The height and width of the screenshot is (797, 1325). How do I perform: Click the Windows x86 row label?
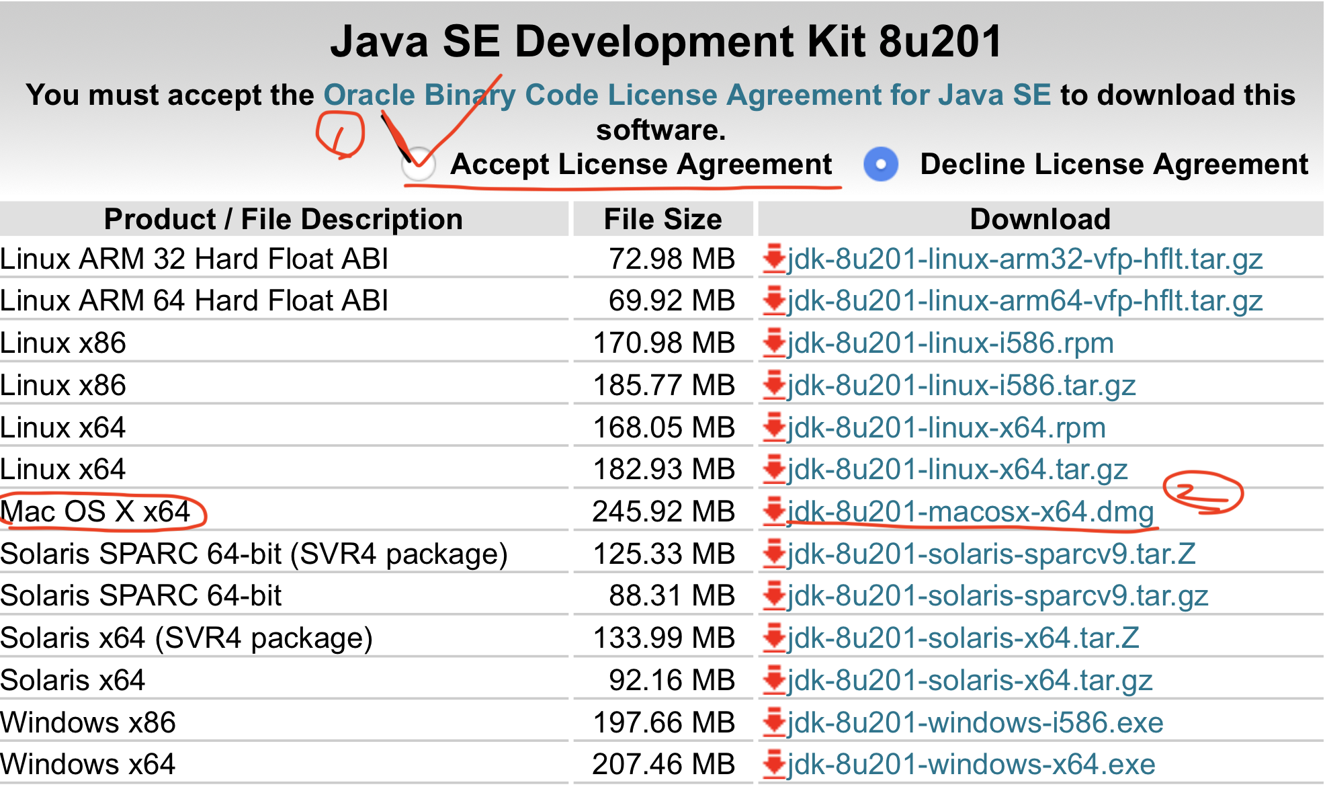click(x=88, y=722)
